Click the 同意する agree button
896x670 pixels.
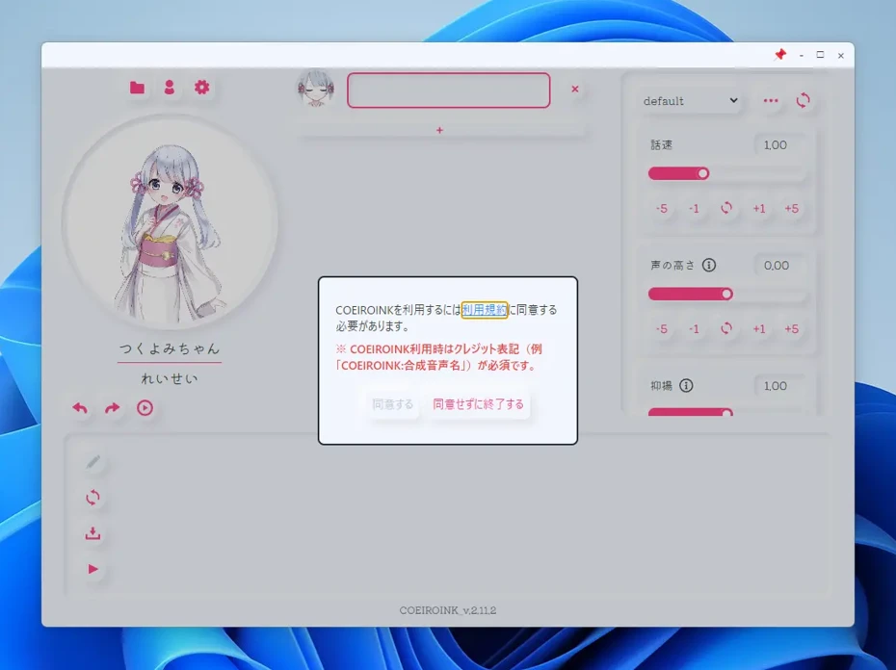click(392, 404)
